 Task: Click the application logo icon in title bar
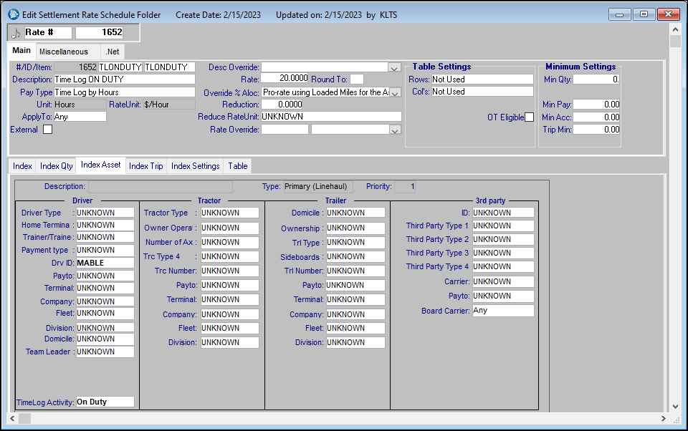pyautogui.click(x=14, y=14)
